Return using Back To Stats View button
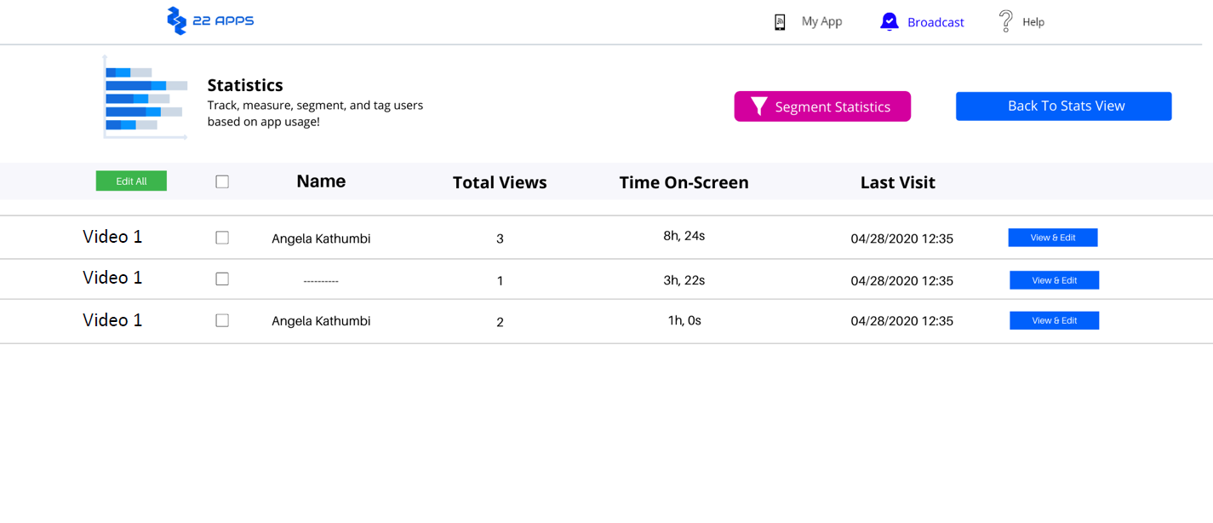Image resolution: width=1213 pixels, height=523 pixels. pos(1063,106)
